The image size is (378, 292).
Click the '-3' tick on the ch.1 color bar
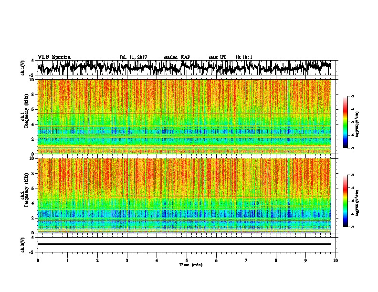(352, 96)
